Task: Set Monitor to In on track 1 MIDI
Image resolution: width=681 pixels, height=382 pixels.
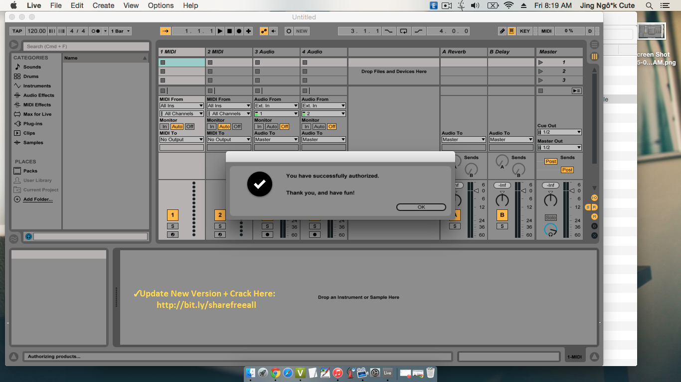Action: tap(165, 126)
